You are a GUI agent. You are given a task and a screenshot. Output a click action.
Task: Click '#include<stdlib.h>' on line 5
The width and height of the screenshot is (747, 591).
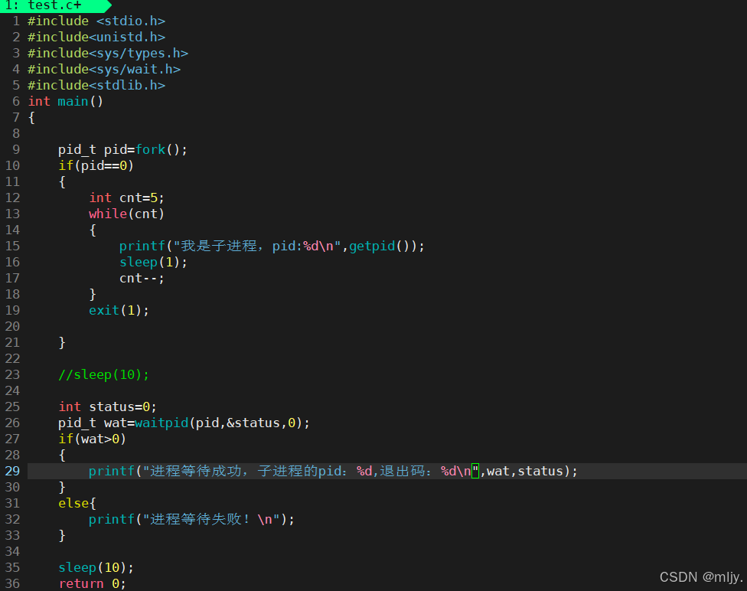[x=96, y=85]
